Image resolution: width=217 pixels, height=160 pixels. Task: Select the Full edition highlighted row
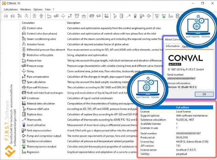coord(176,107)
